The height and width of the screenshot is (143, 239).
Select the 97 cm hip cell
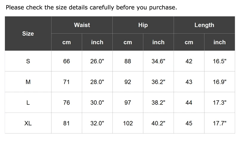click(x=128, y=102)
